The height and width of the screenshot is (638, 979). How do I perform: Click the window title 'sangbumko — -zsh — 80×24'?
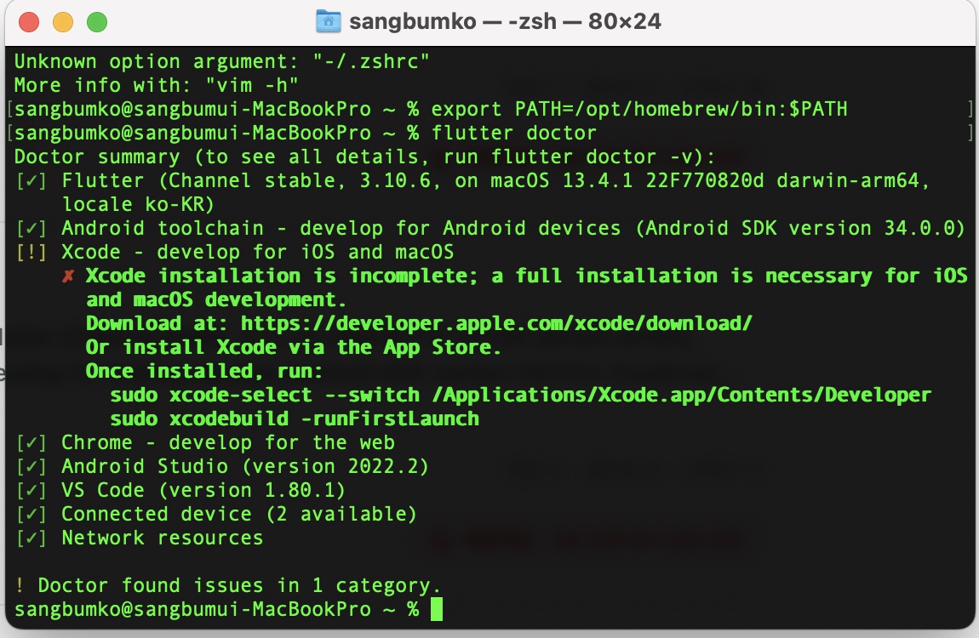pos(505,21)
